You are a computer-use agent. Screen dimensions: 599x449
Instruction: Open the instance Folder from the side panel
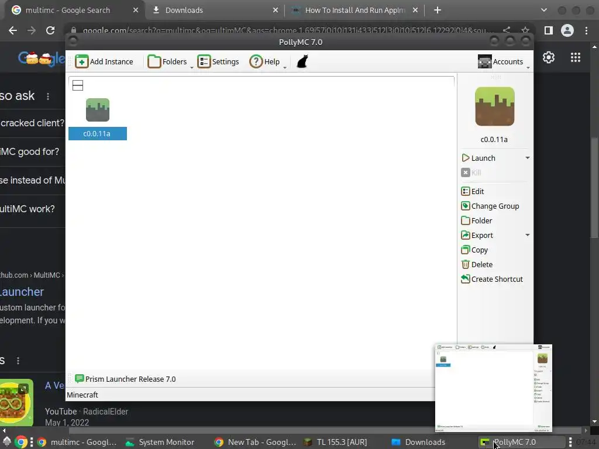pos(477,220)
